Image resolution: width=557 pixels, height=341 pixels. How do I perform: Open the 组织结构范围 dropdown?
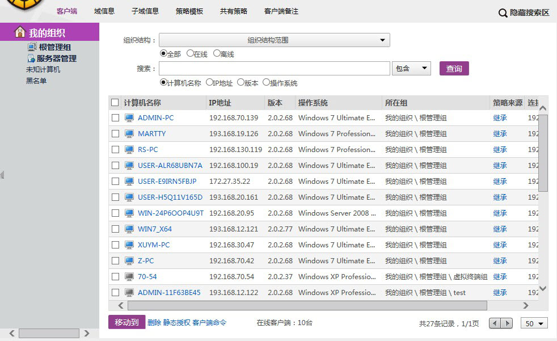click(275, 40)
